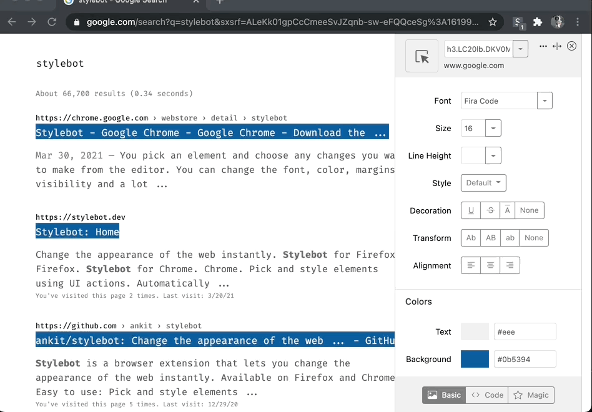Click the Stylebot extension icon in Chrome toolbar
The height and width of the screenshot is (412, 592).
pos(519,22)
